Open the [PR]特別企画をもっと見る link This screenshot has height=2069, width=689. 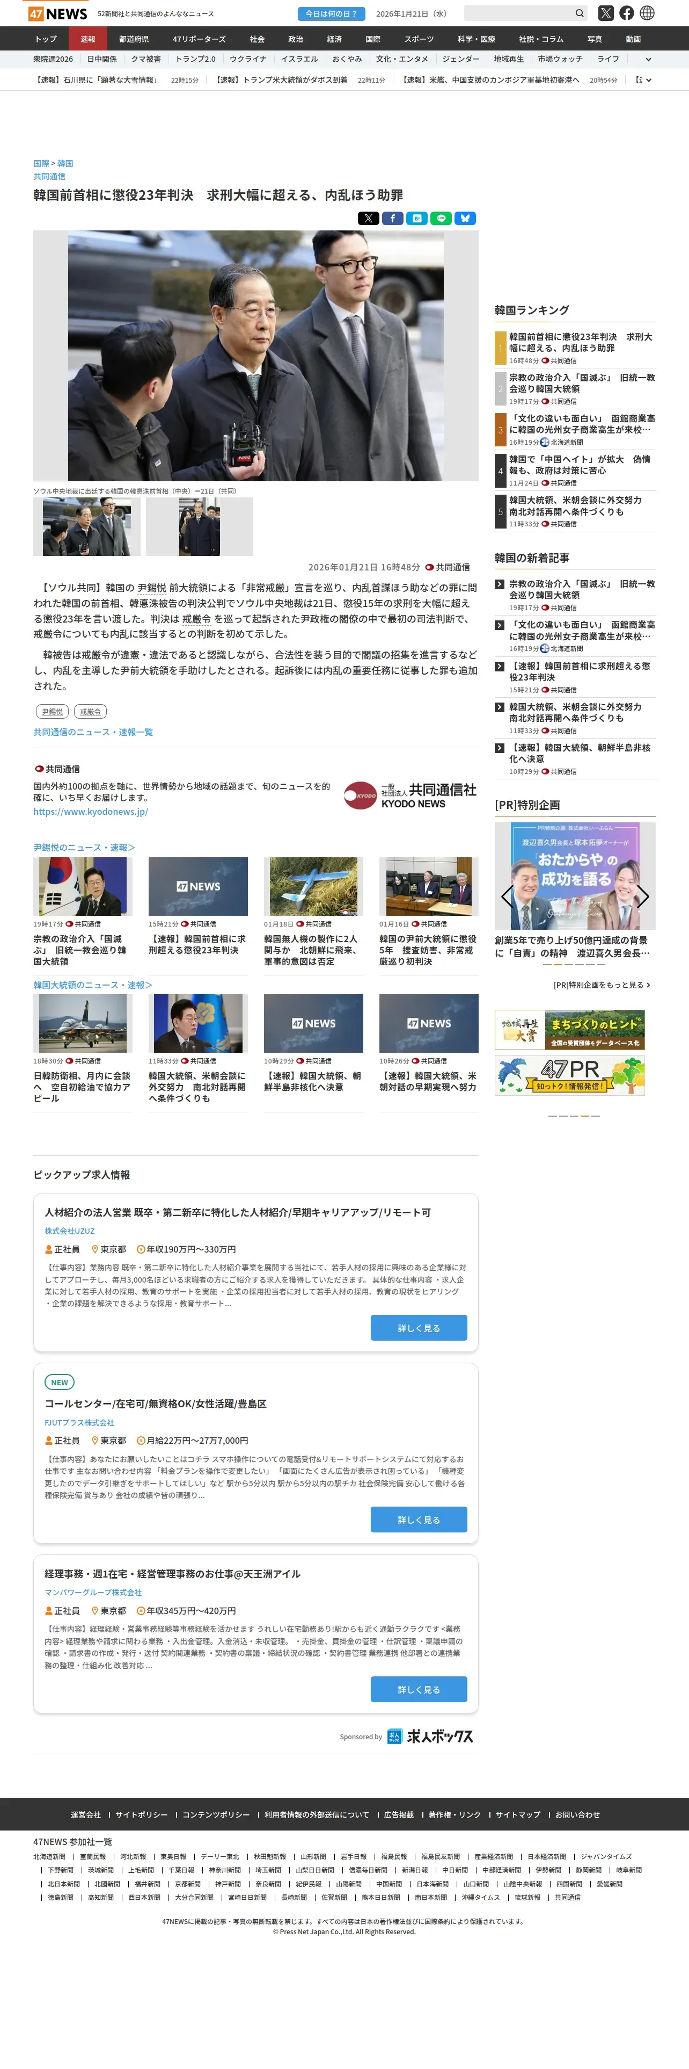point(602,985)
